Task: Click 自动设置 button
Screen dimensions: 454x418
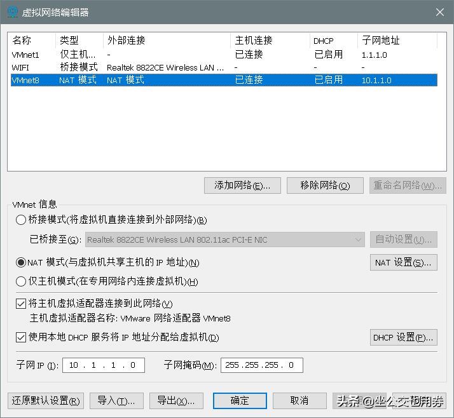Action: point(404,239)
